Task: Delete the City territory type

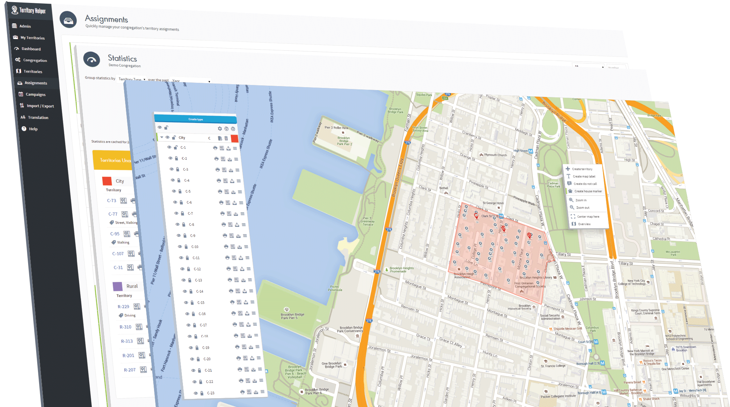Action: pyautogui.click(x=226, y=138)
